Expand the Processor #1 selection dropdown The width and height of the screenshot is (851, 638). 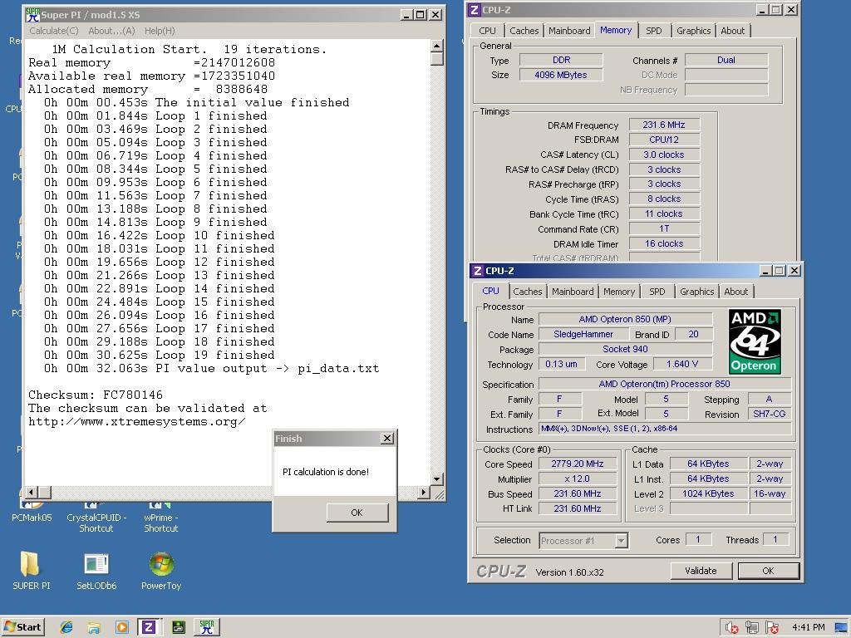click(x=622, y=541)
